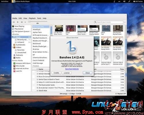Select artist Aphex Twin
Image resolution: width=144 pixels, height=115 pixels.
coord(37,32)
